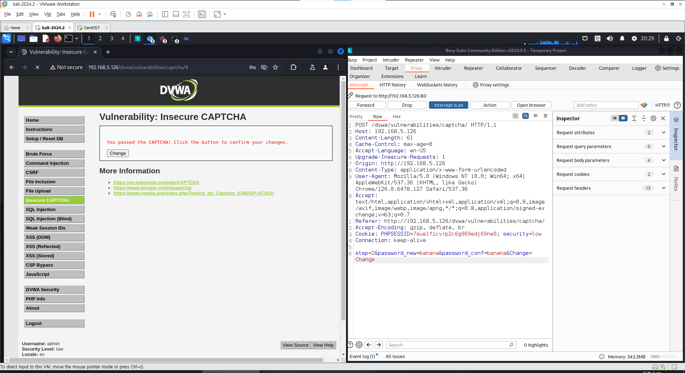685x373 pixels.
Task: Open VMware snapshot manager icon
Action: tap(150, 14)
